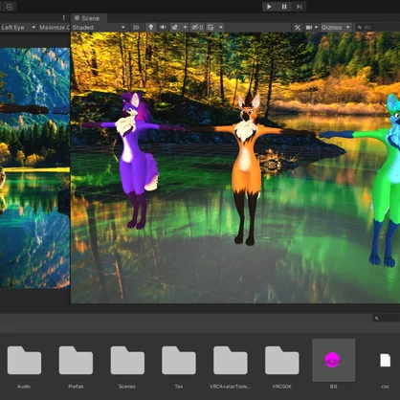Open the Shaded draw mode dropdown

99,28
